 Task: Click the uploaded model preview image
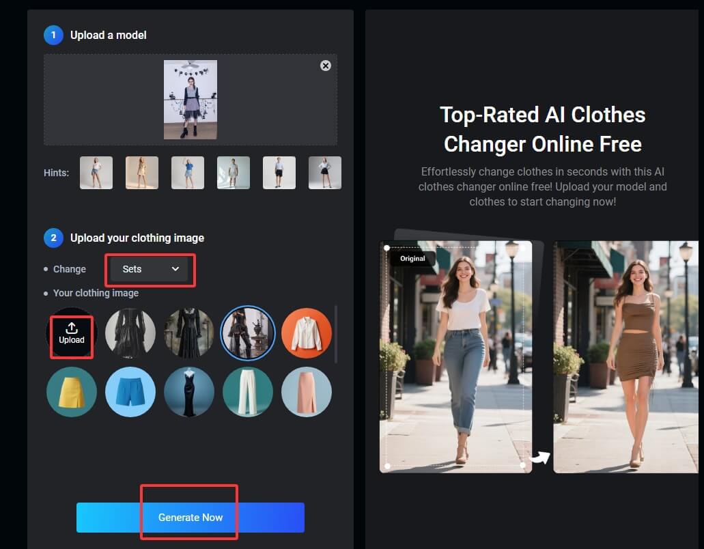[x=191, y=100]
